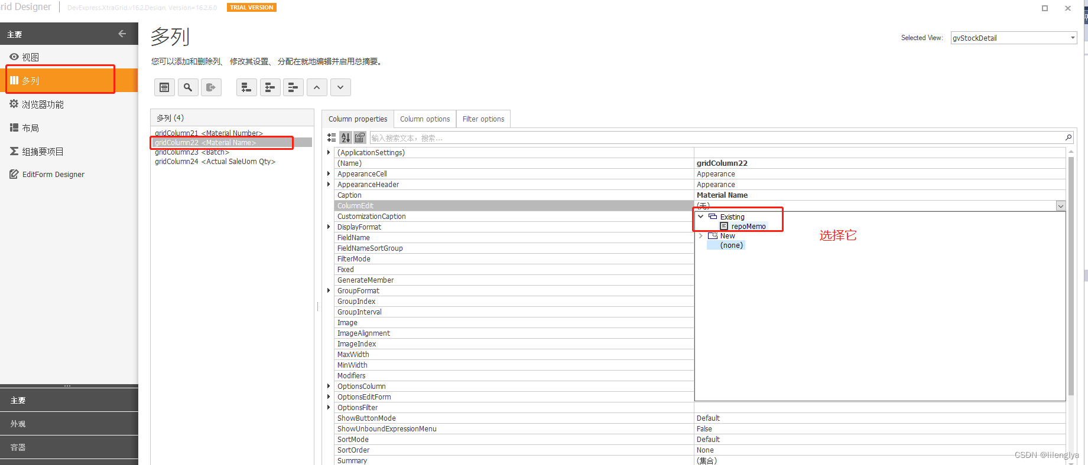Click the add column toolbar icon

point(246,87)
